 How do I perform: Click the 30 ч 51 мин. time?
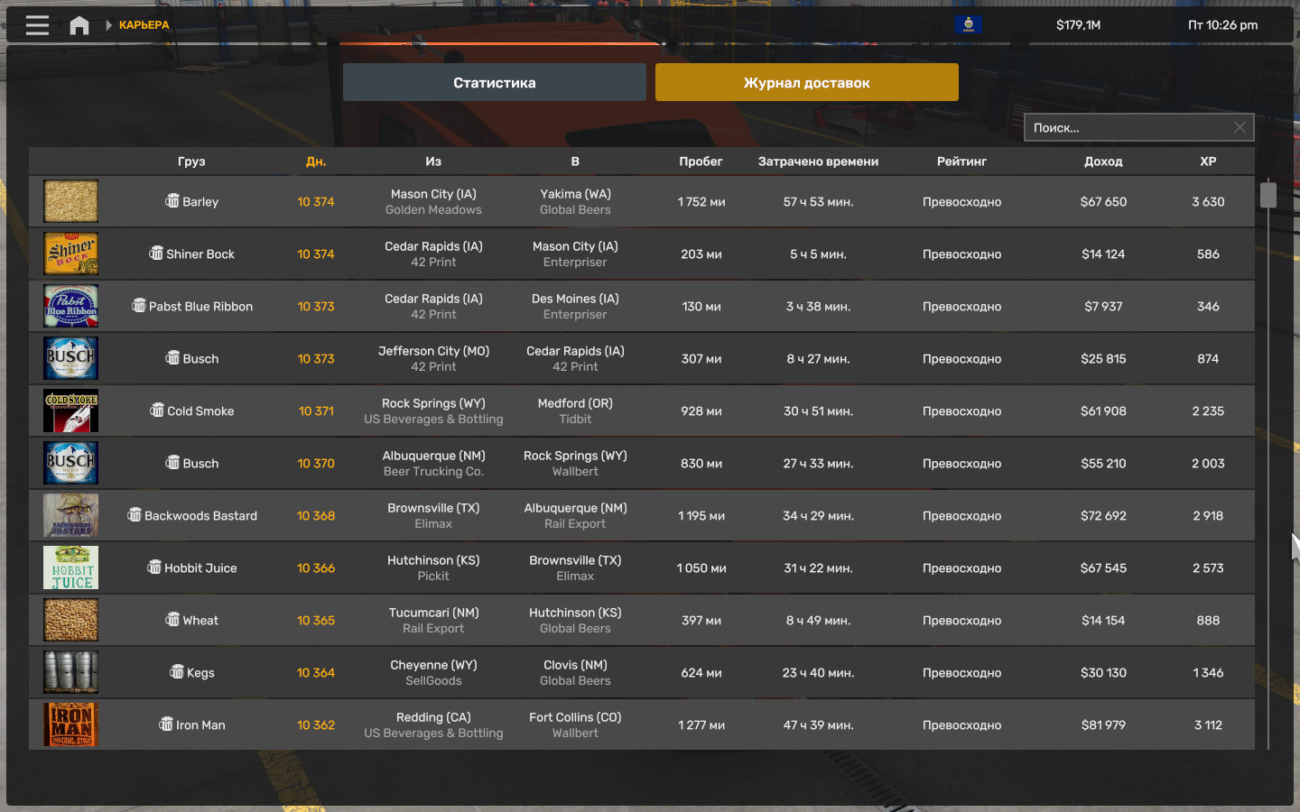[818, 411]
